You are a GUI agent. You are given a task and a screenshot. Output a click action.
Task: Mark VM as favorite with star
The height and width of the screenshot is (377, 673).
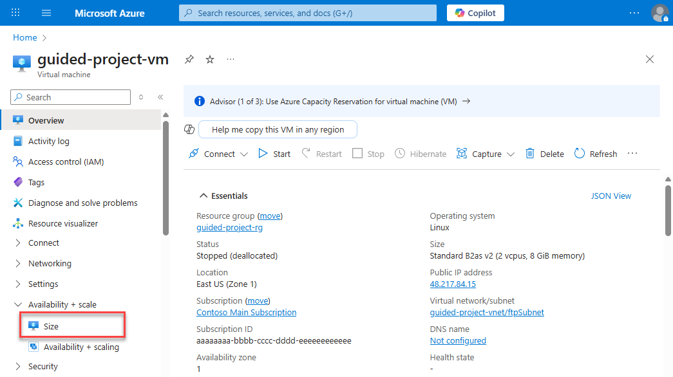point(210,59)
